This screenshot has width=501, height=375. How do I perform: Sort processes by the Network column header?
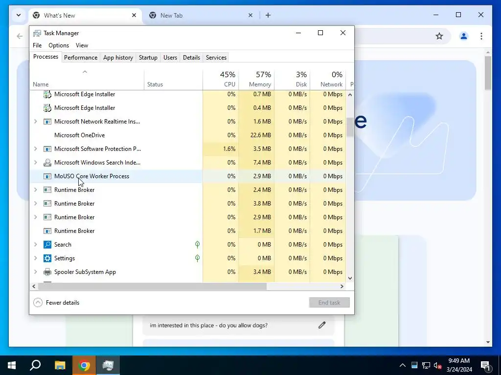click(328, 79)
